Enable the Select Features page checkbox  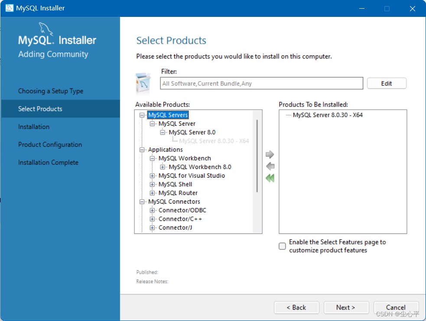[282, 246]
